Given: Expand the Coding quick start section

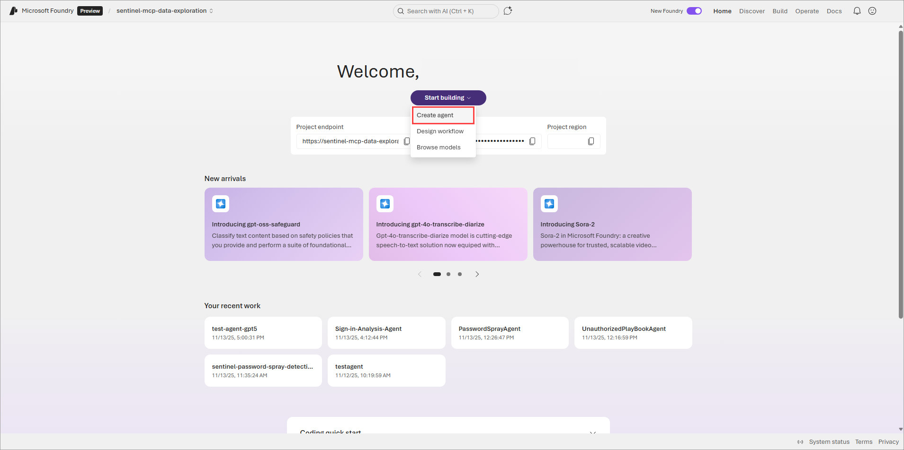Looking at the screenshot, I should coord(592,433).
